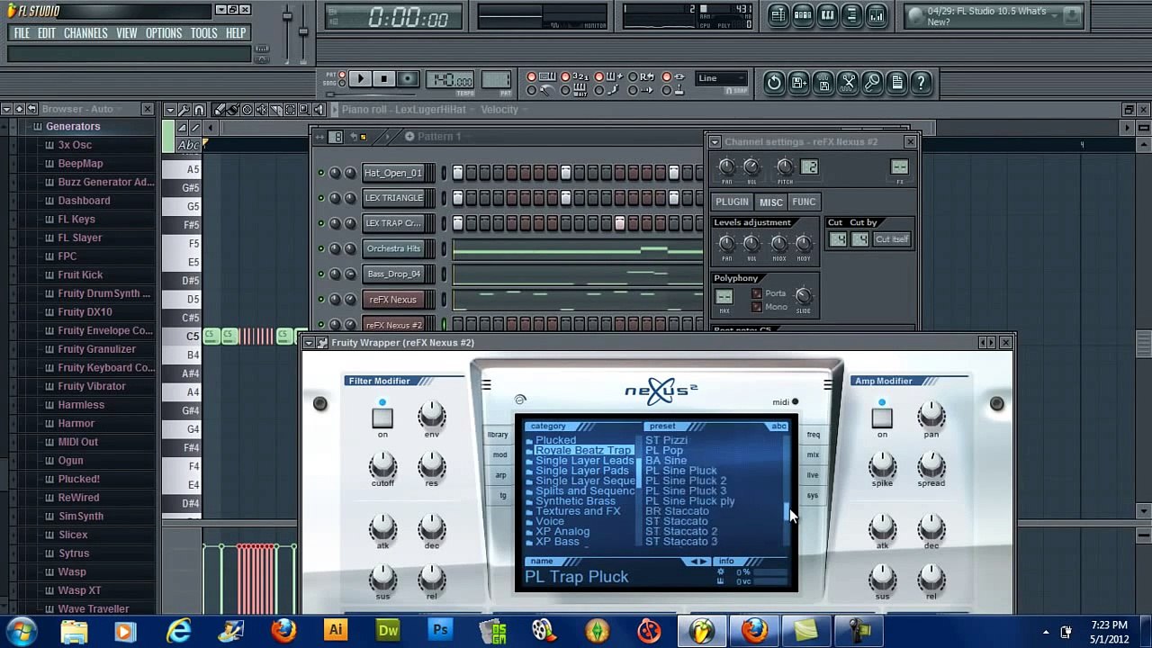Click the circular arrow undo history icon
Viewport: 1152px width, 648px height.
774,83
